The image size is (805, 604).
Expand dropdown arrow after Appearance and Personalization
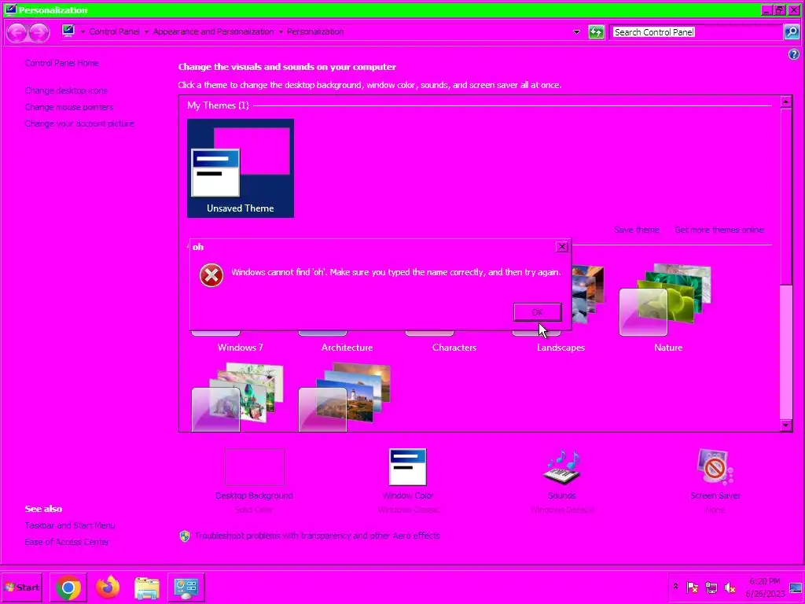281,31
